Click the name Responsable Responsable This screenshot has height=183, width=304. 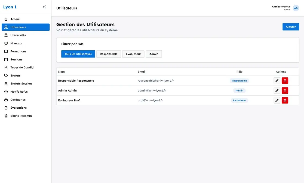pyautogui.click(x=76, y=81)
